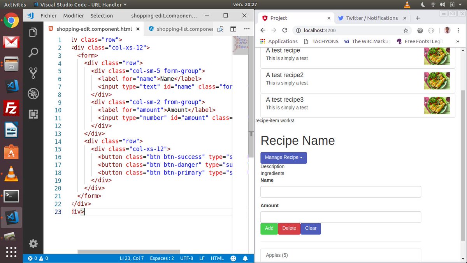The width and height of the screenshot is (467, 263).
Task: Open VS Code settings gear
Action: (33, 244)
